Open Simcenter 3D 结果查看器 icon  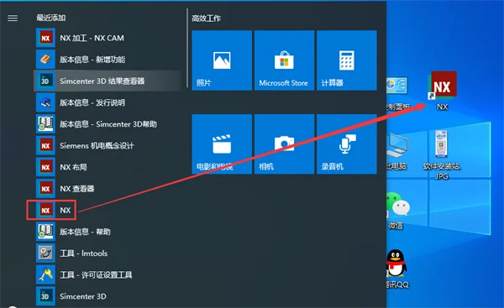45,81
